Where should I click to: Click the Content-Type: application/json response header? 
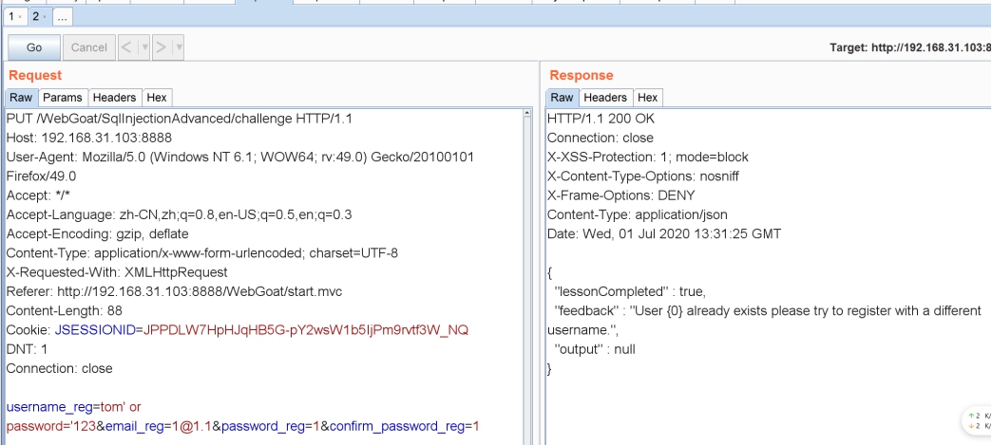[637, 214]
